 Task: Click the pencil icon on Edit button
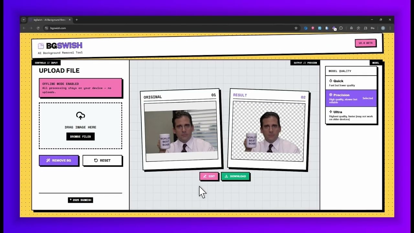pos(205,176)
